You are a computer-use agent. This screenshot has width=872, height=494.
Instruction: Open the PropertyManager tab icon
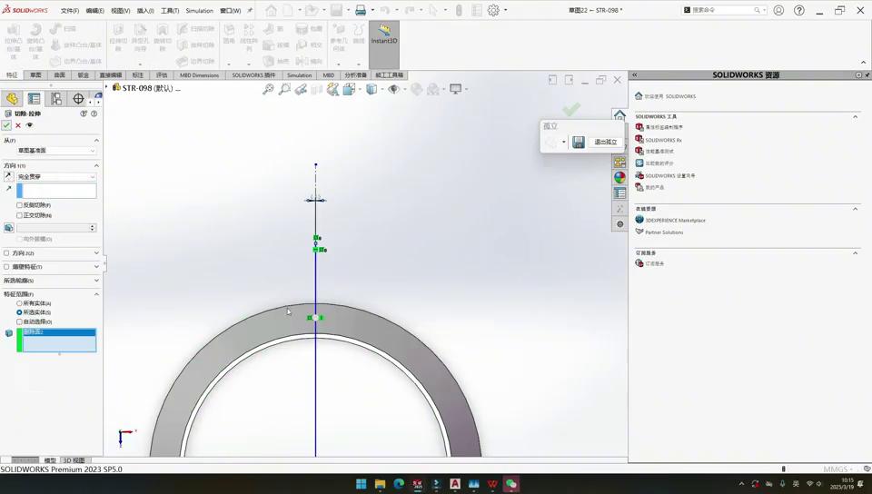(34, 99)
